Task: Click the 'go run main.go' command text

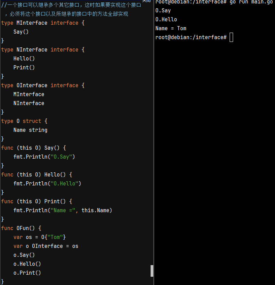Action: [251, 2]
